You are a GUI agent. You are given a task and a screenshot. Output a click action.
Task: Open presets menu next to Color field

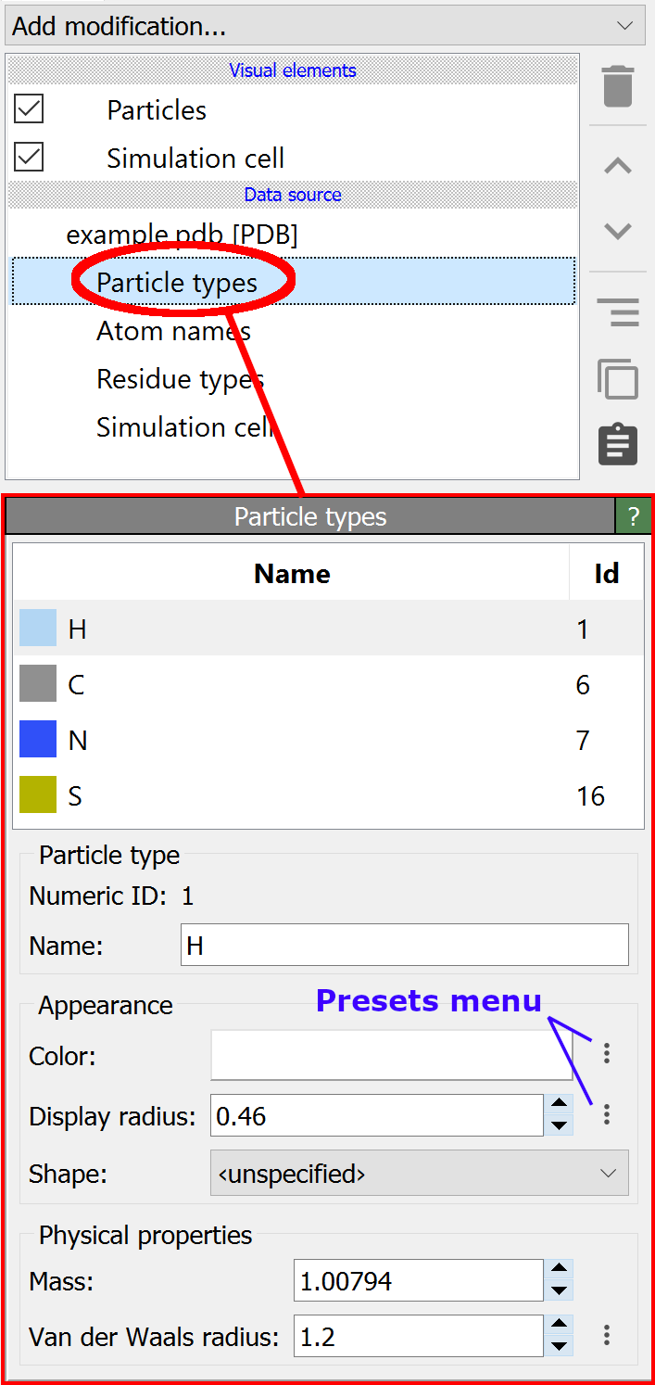coord(607,1052)
